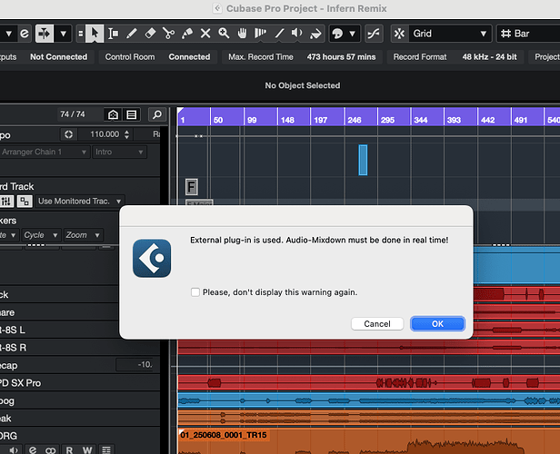
Task: Click the OK button in the dialog
Action: tap(437, 323)
